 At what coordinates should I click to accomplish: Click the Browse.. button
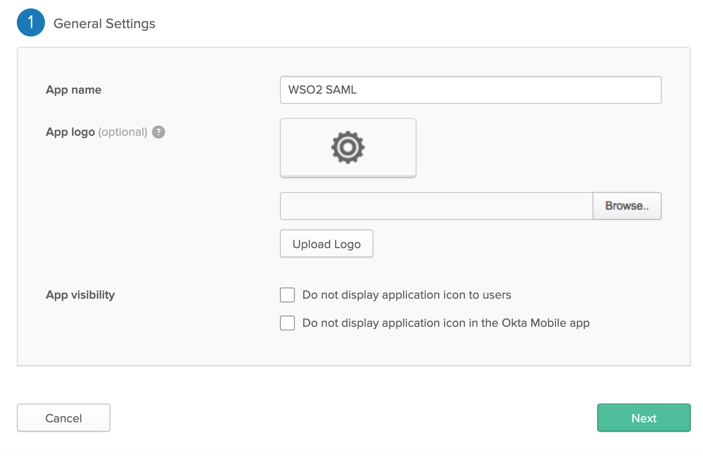click(627, 206)
